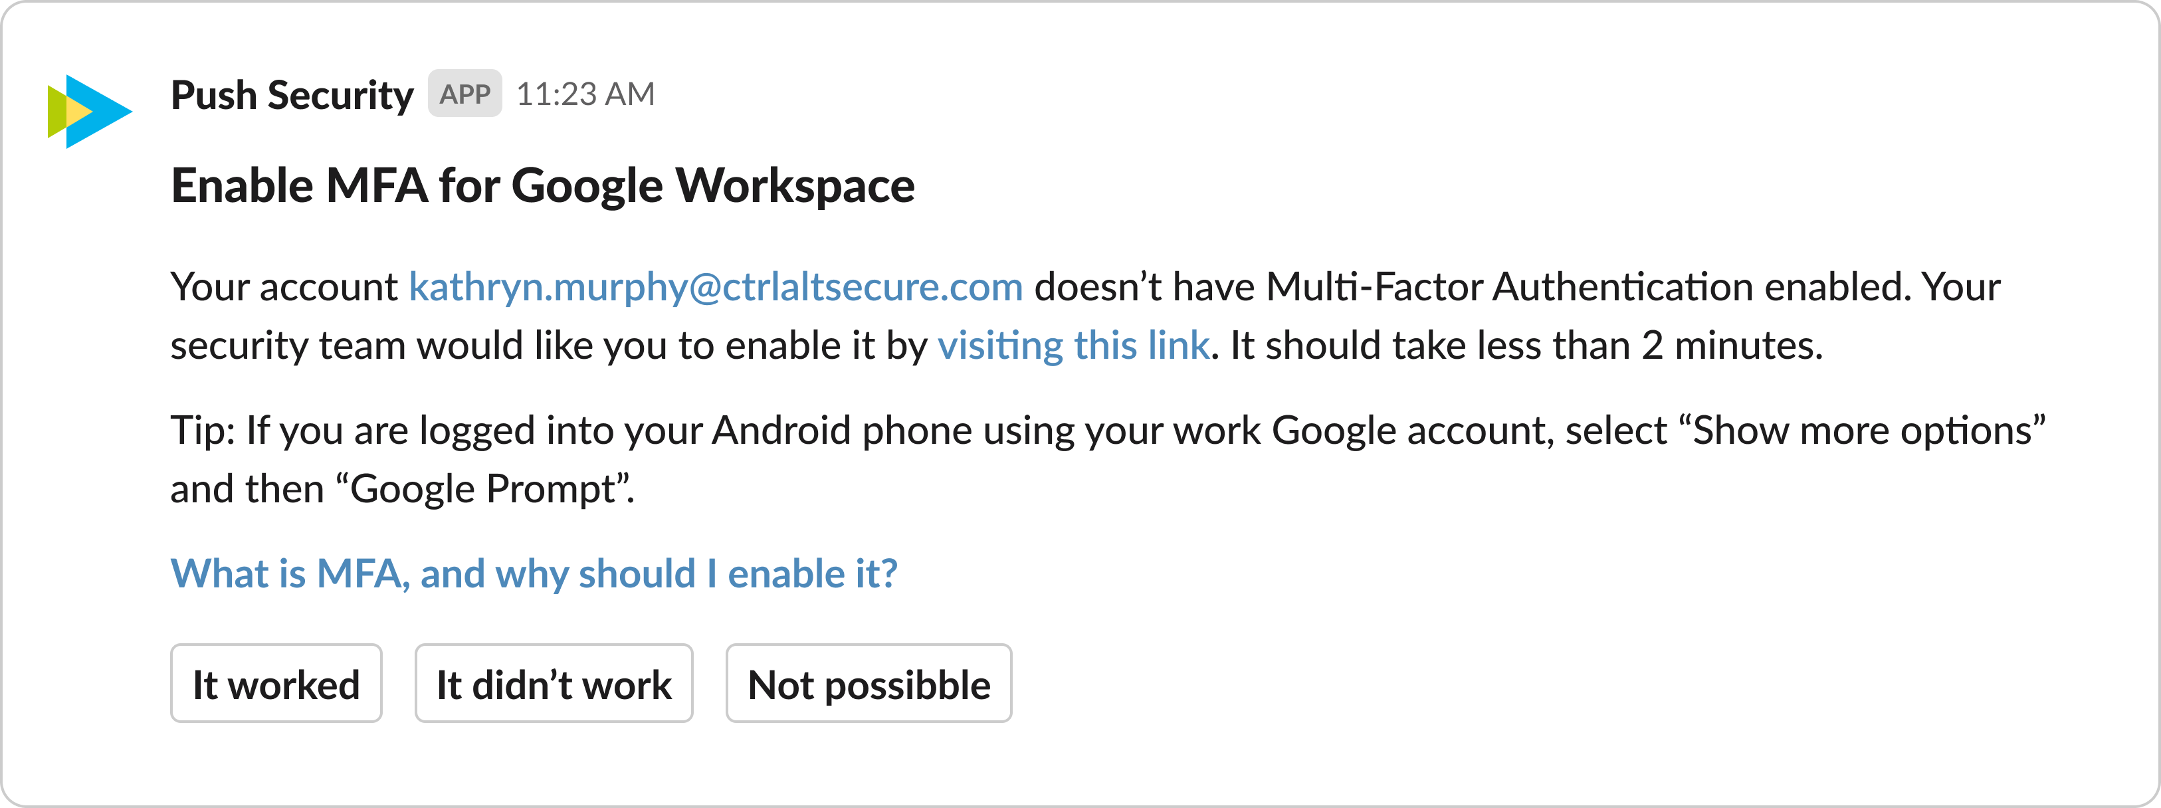The height and width of the screenshot is (808, 2161).
Task: Click "It should take less than 2 minutes" sentence
Action: click(x=1526, y=346)
